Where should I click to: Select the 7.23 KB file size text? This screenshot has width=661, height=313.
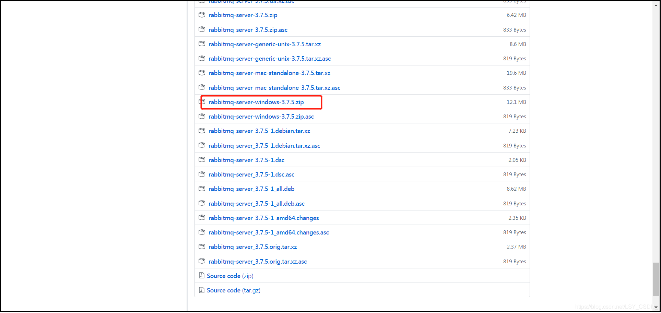pos(517,131)
